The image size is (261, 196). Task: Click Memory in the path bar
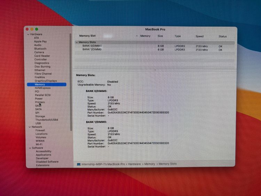[x=150, y=164]
